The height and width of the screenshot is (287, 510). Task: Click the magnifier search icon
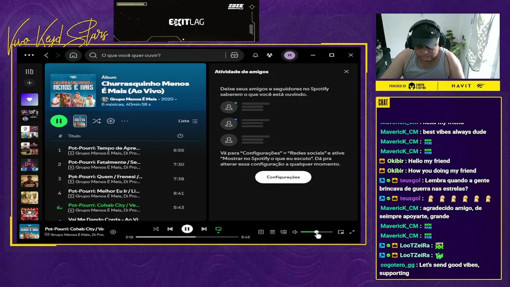pos(93,55)
